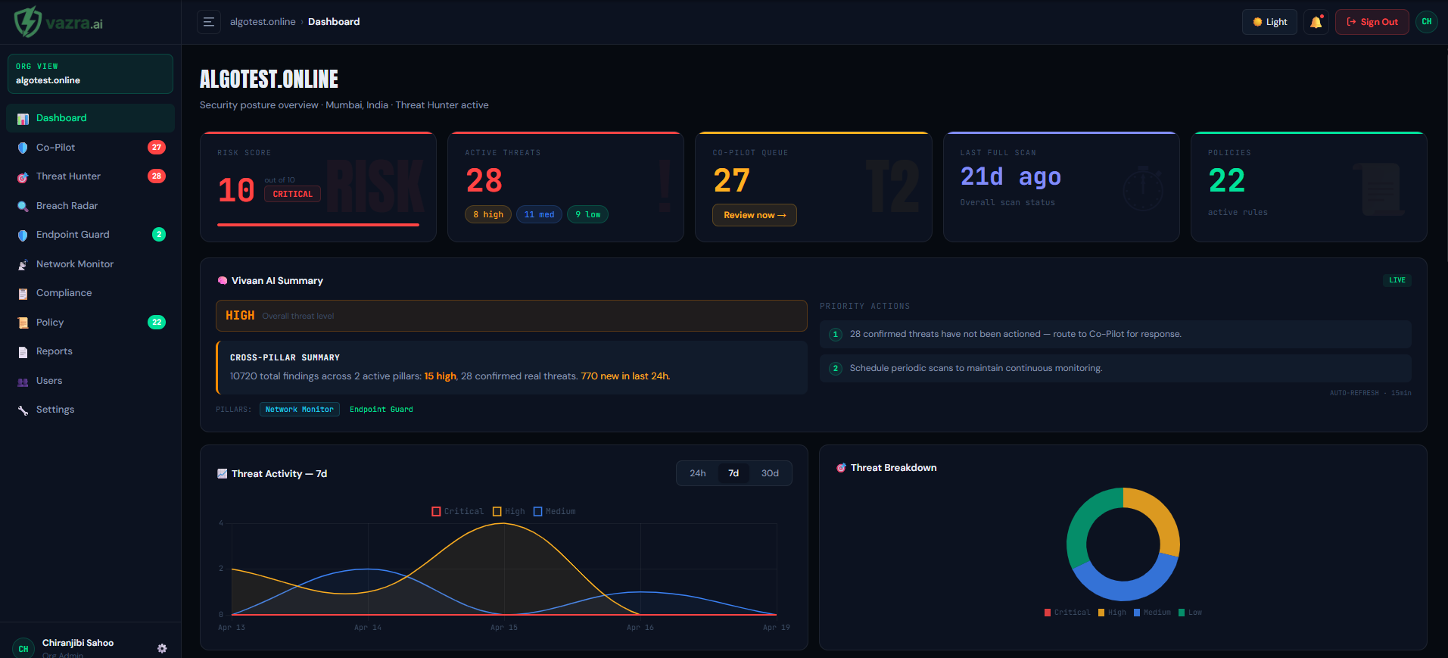Click the Vivaan AI brain icon

[223, 280]
